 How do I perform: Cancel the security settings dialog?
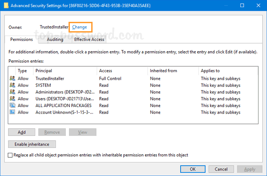(x=221, y=169)
